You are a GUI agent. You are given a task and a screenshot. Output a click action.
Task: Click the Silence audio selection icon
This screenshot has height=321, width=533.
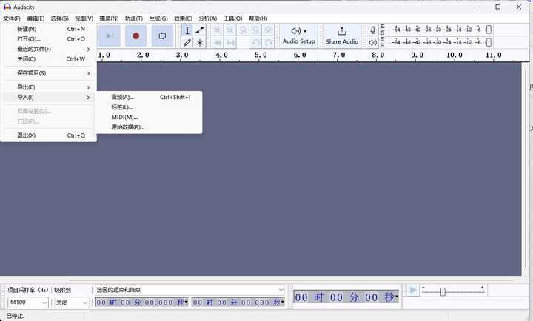tap(230, 42)
